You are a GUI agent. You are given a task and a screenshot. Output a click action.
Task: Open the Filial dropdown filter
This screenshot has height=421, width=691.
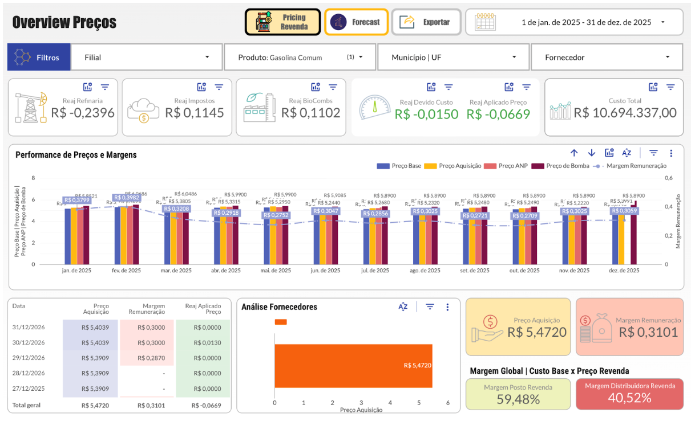point(147,57)
